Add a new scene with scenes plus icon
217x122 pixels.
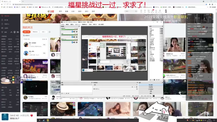[x=62, y=93]
